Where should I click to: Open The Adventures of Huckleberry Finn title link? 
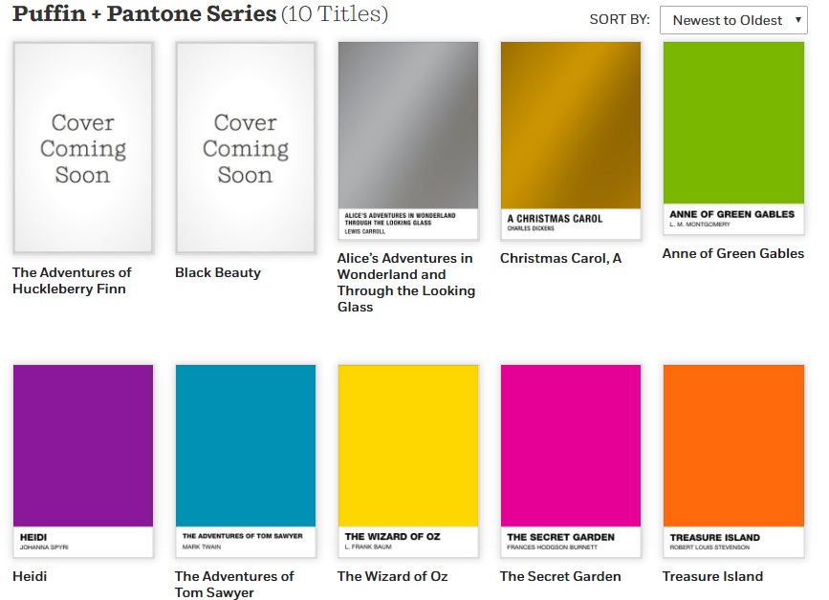click(x=72, y=281)
